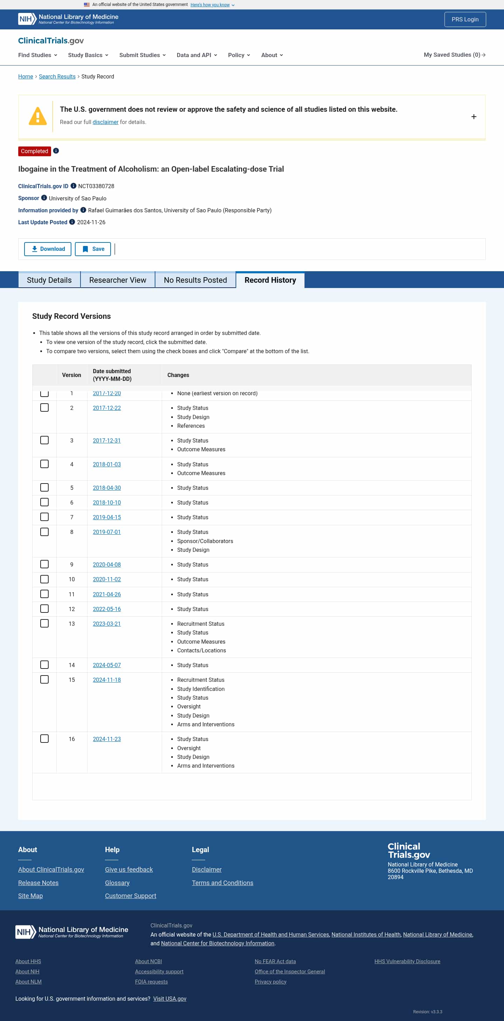The width and height of the screenshot is (504, 1021).
Task: Click the info icon beside Information provided by
Action: pos(83,210)
